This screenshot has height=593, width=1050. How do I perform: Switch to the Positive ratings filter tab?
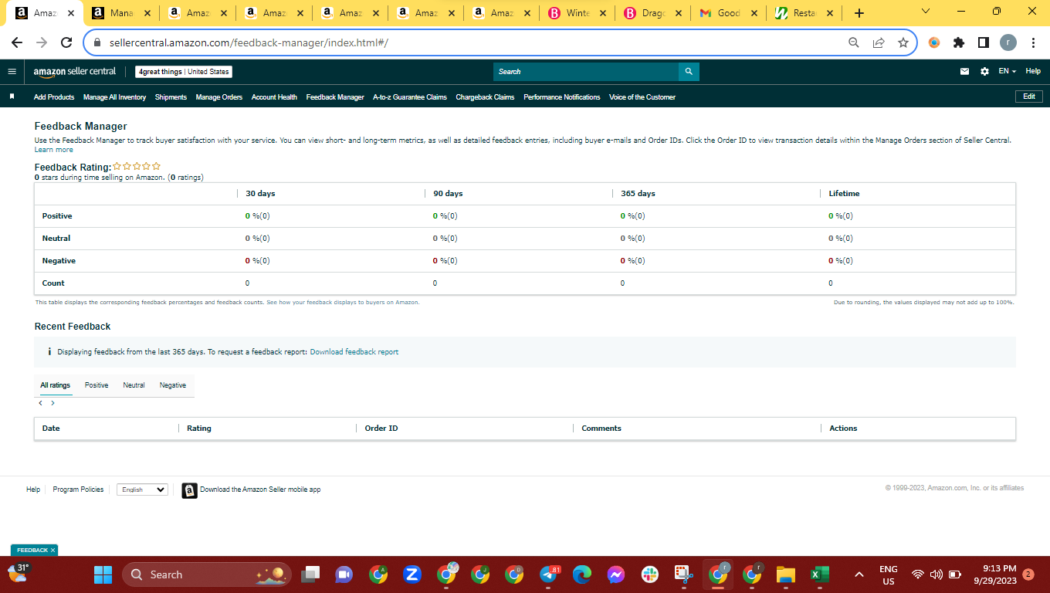97,385
